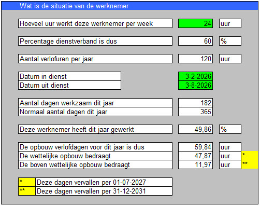Click the 'Deze dagen vervallen per 01-07-2027' note
Viewport: 260px width, 206px height.
point(104,182)
